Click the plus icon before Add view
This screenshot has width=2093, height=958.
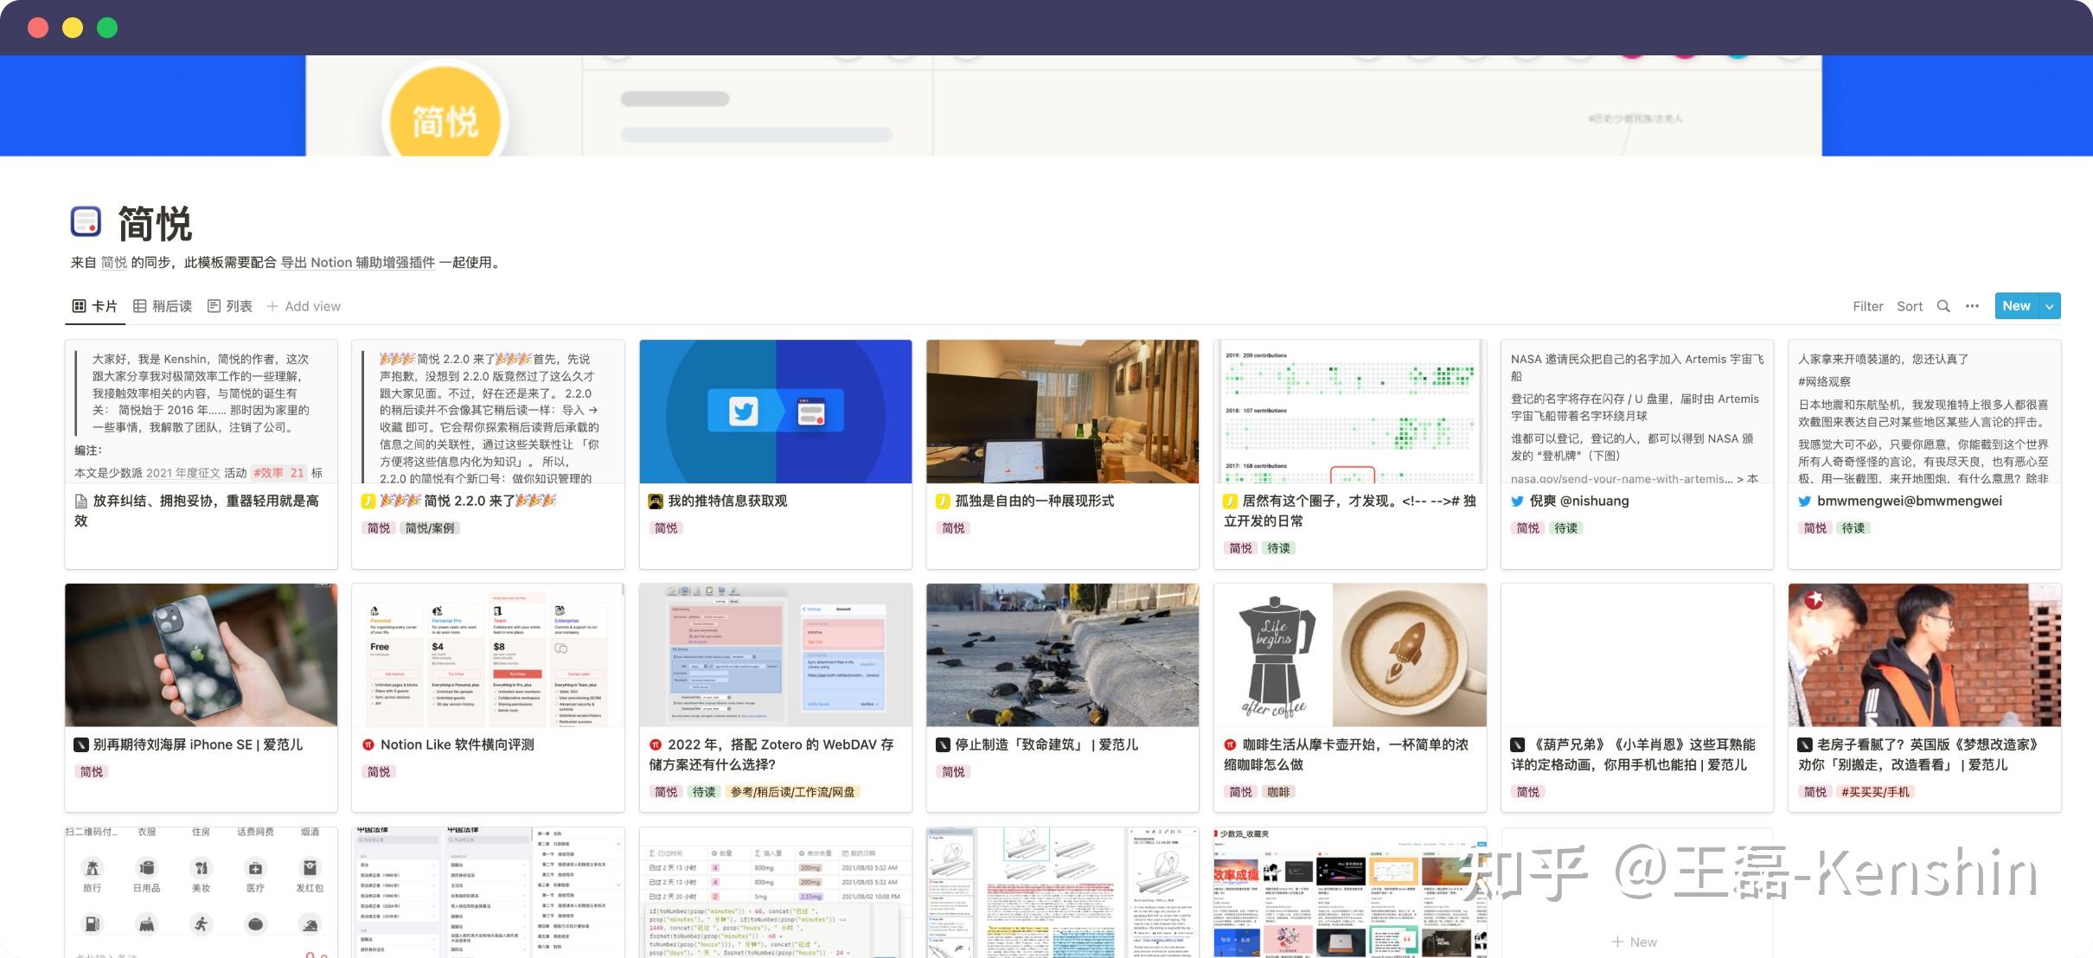272,306
